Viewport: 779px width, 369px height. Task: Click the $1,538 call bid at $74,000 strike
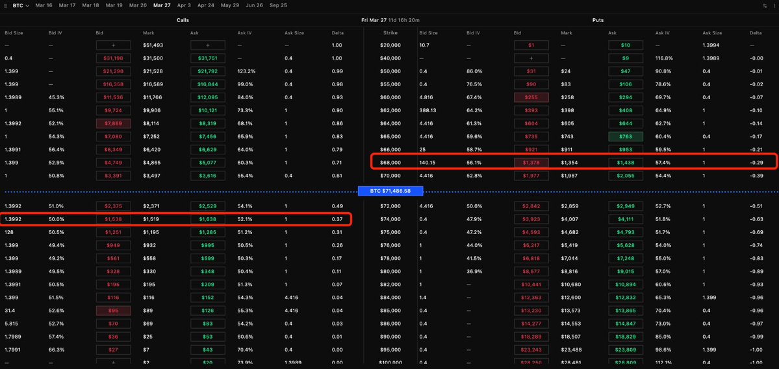tap(113, 219)
